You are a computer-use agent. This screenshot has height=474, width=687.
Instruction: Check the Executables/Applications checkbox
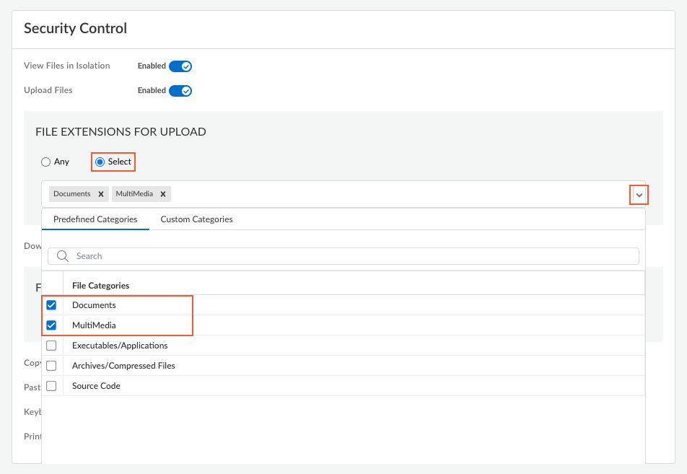point(51,346)
